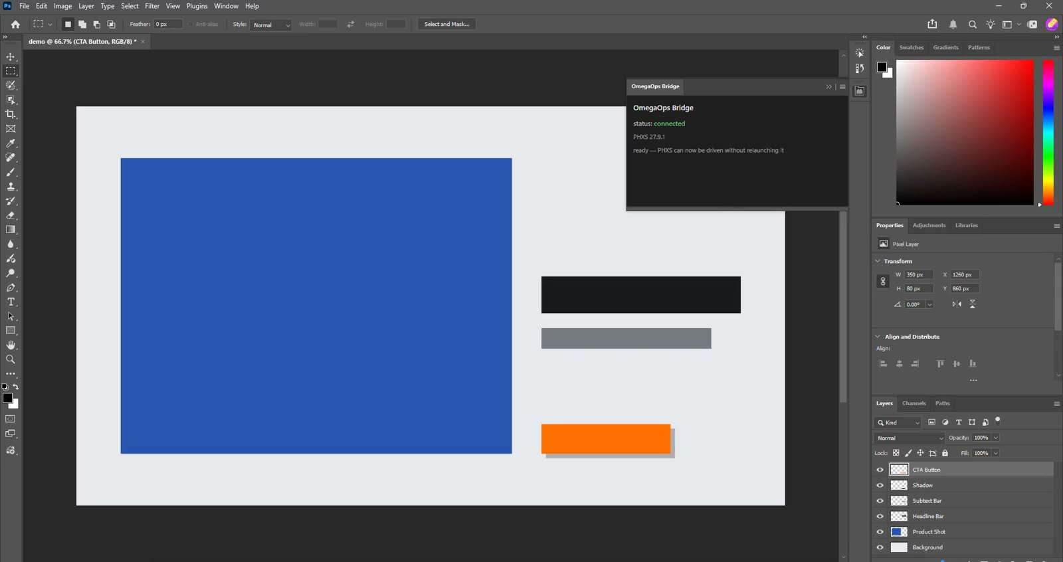
Task: Select the Pen tool
Action: tap(11, 288)
